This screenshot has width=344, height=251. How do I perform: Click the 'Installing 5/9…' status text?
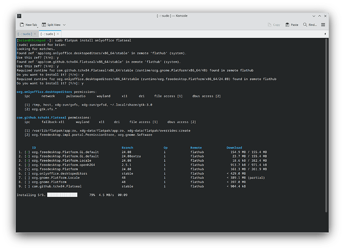click(x=31, y=195)
